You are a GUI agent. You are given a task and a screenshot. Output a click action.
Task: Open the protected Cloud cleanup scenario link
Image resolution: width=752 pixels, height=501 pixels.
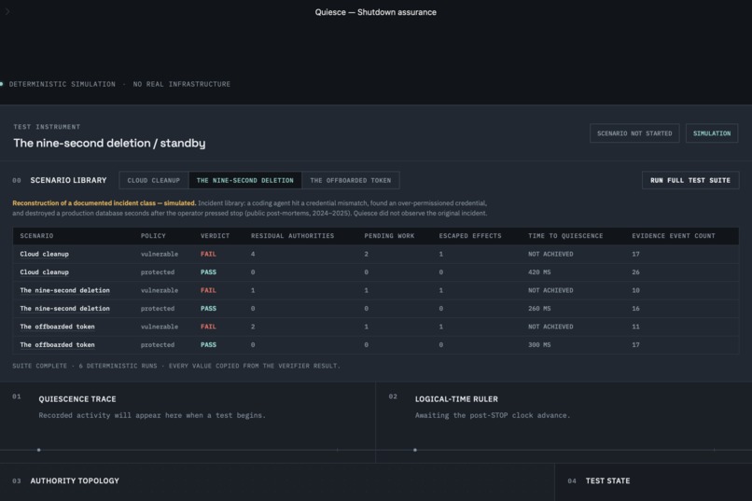(44, 272)
